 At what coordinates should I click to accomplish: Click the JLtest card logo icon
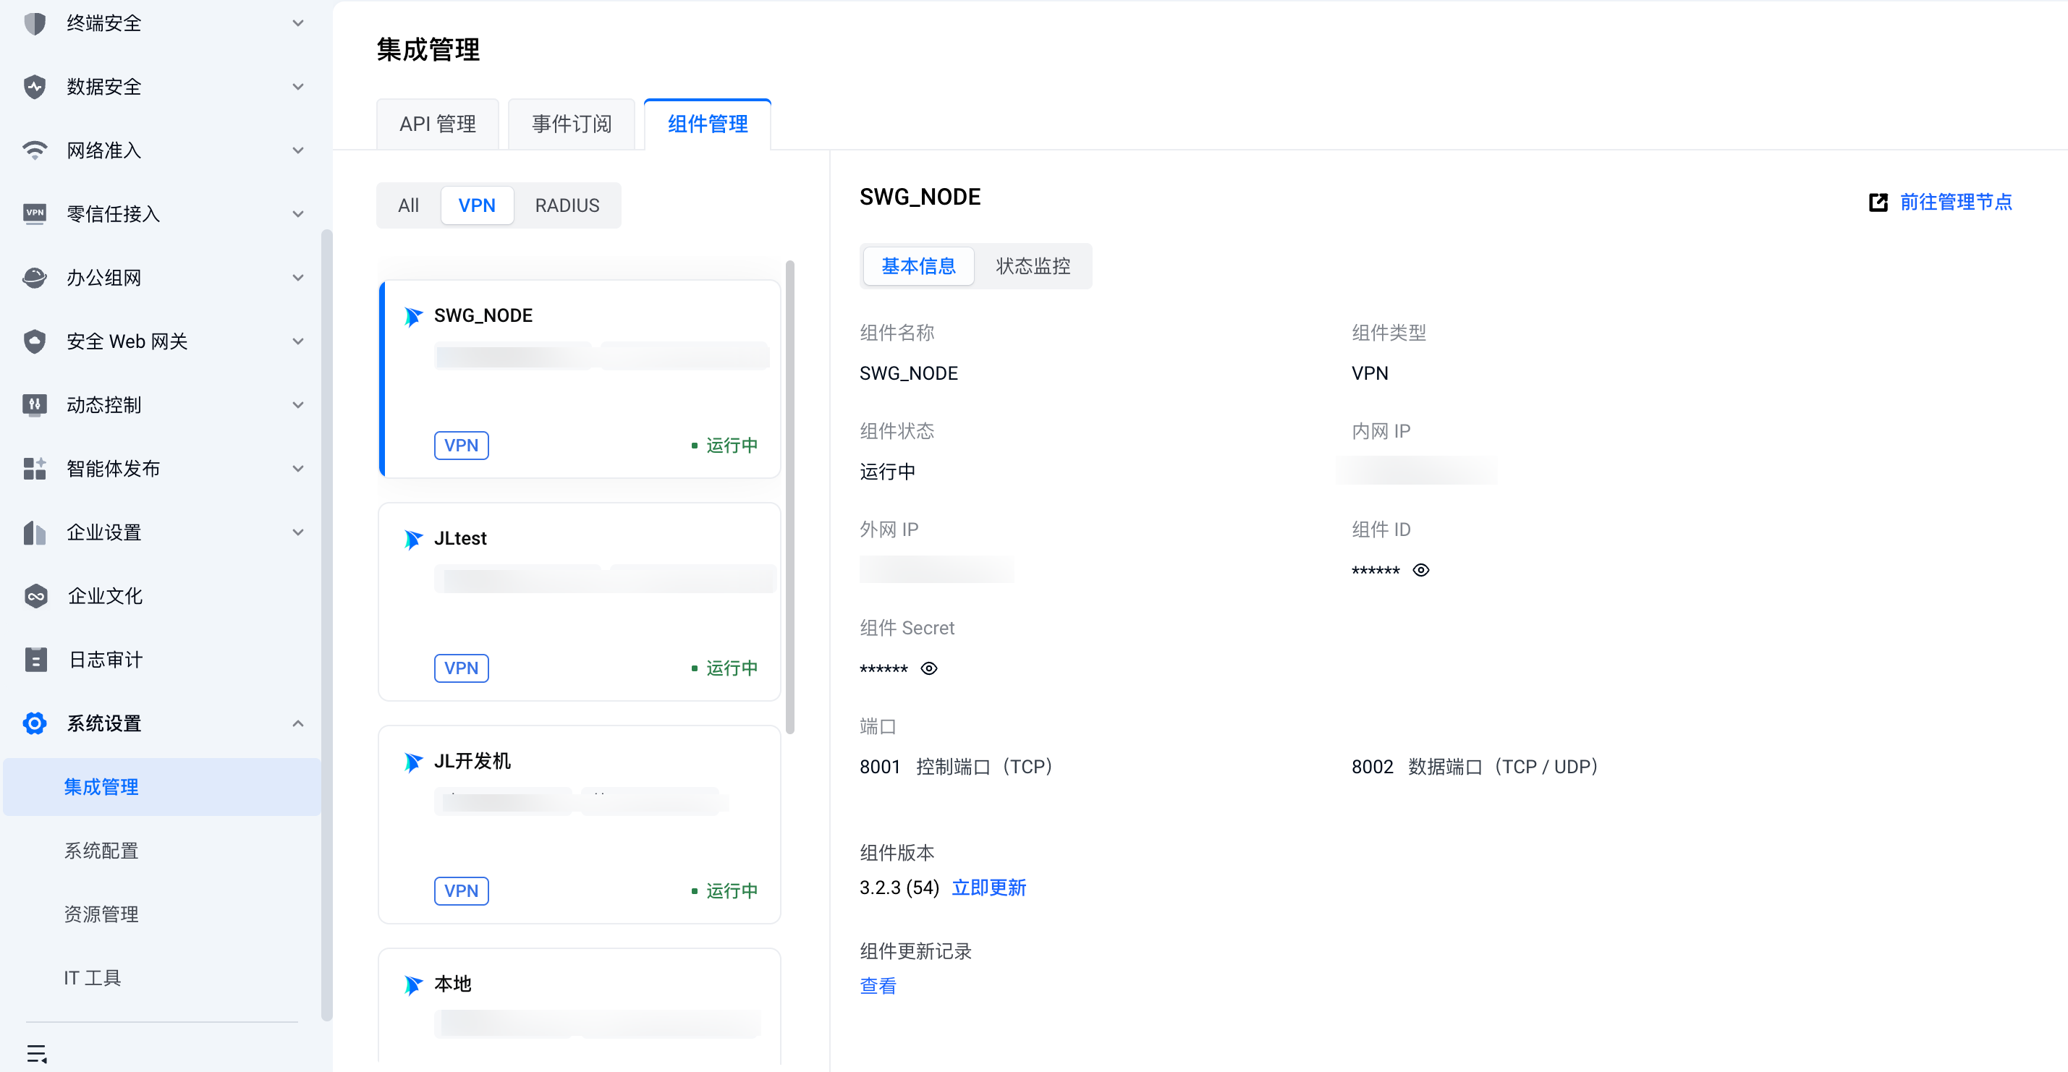click(413, 539)
